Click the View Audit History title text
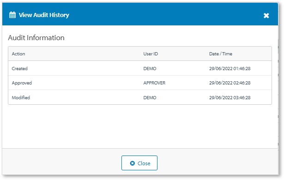The height and width of the screenshot is (180, 284). pyautogui.click(x=44, y=15)
